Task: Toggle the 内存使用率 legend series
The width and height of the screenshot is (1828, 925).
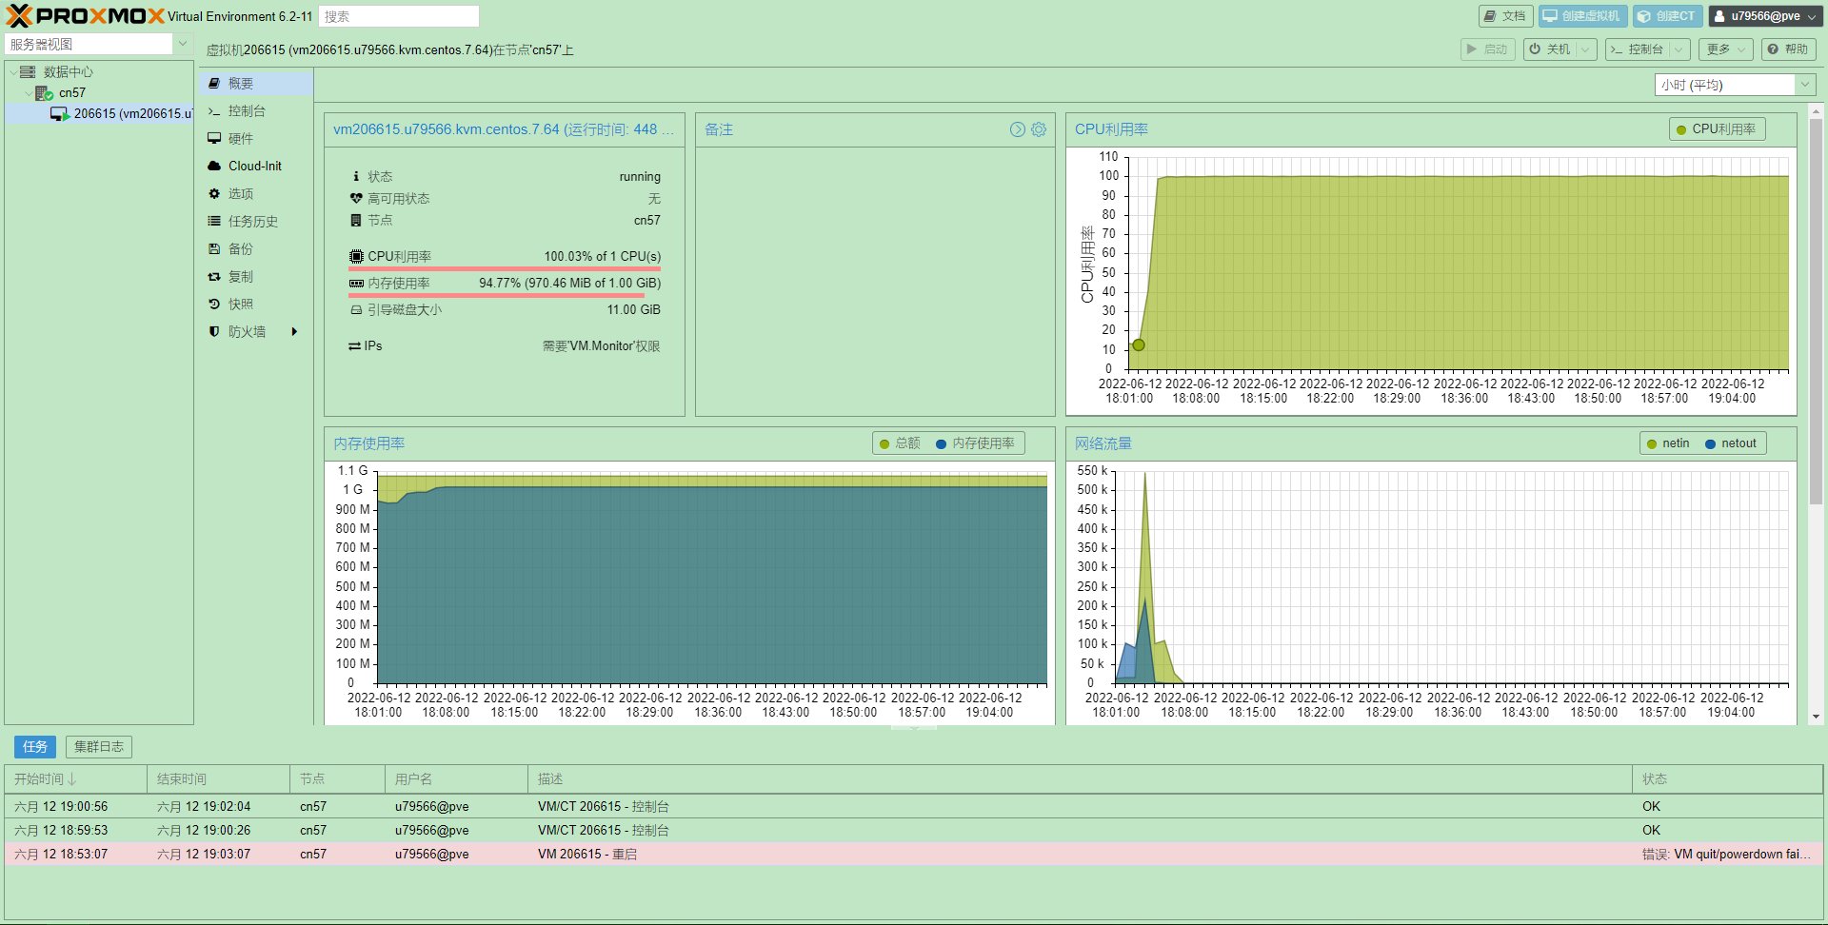Action: pos(976,443)
